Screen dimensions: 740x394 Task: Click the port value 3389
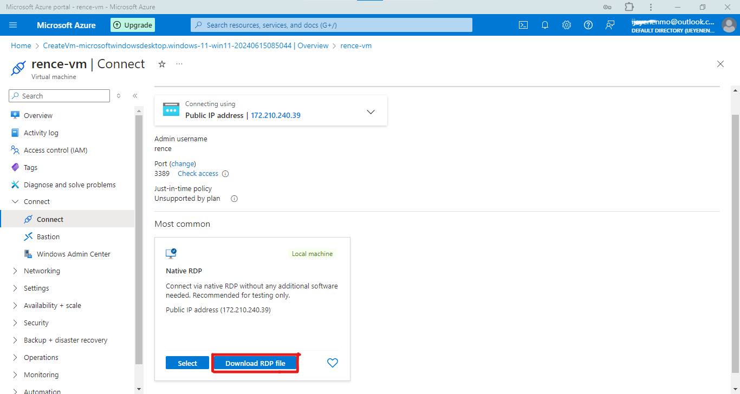[x=162, y=174]
